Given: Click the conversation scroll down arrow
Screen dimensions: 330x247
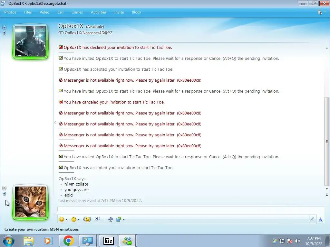Looking at the screenshot, I should tap(327, 189).
